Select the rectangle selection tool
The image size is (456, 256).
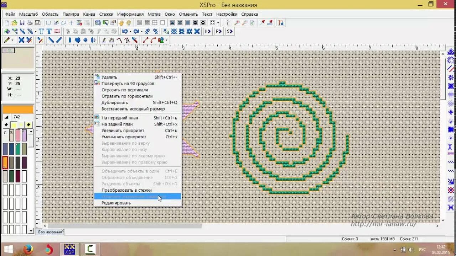(x=48, y=23)
